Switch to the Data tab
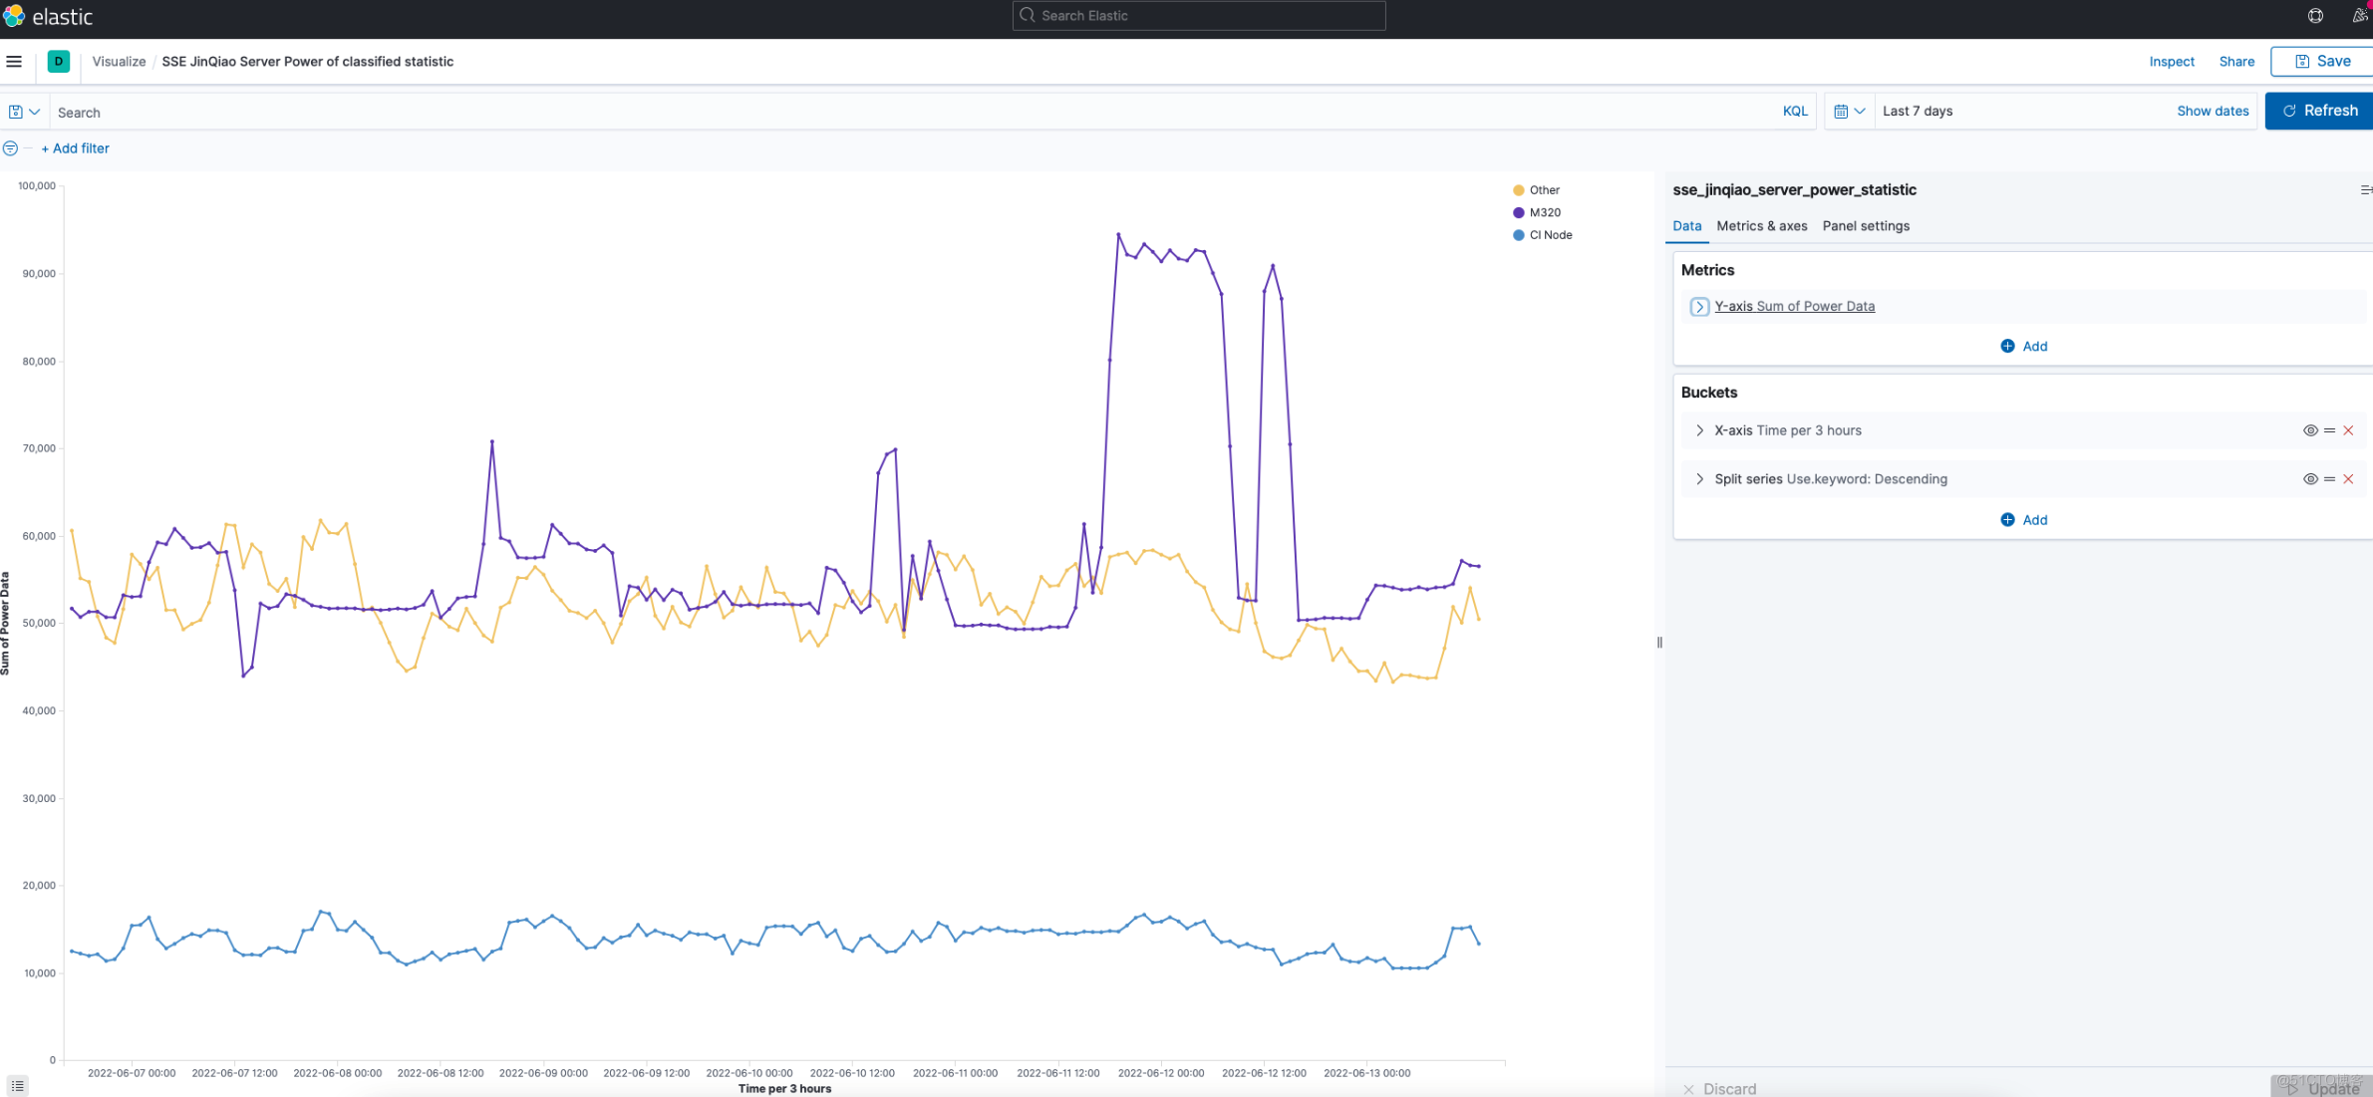Viewport: 2373px width, 1097px height. click(1686, 226)
